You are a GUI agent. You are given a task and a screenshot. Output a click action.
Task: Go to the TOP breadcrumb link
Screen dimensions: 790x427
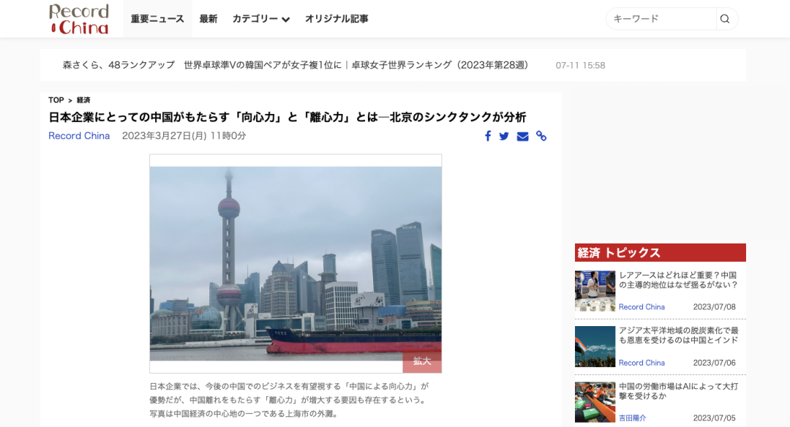click(56, 99)
